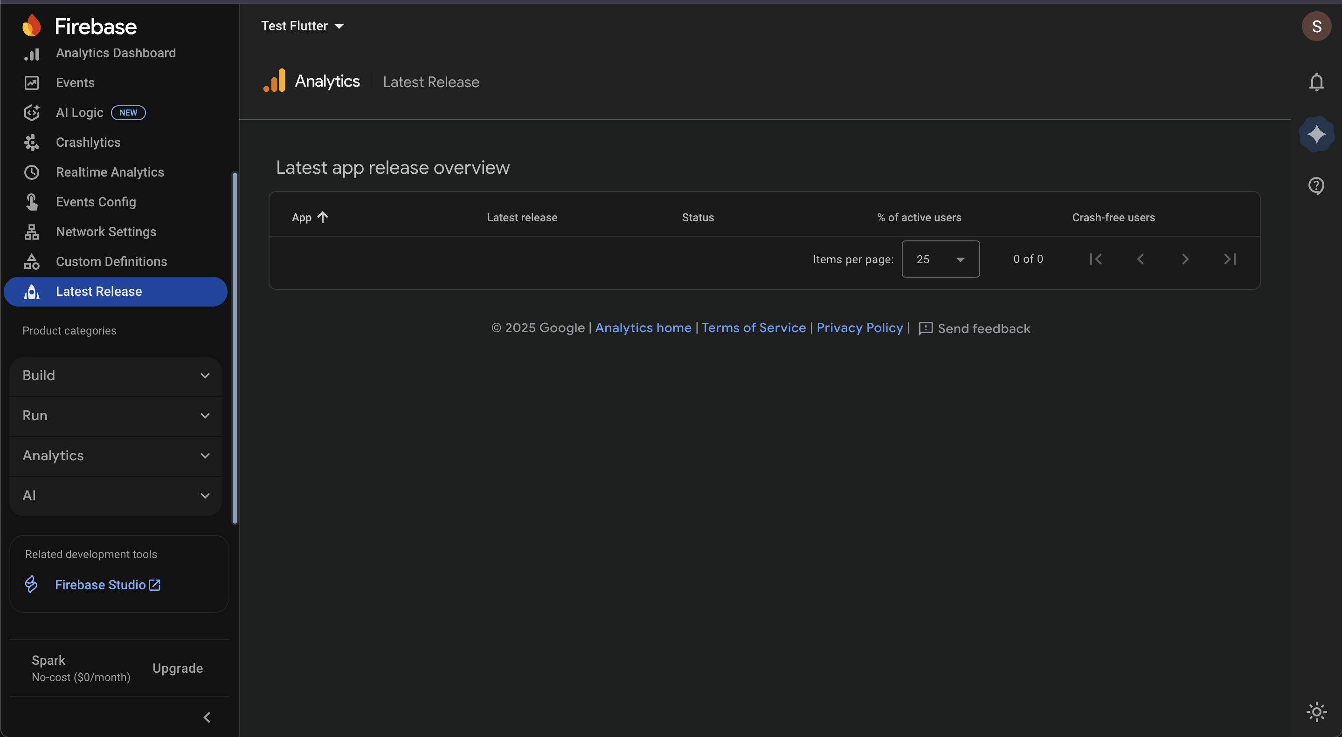Select Network Settings in sidebar
The image size is (1342, 737).
click(x=106, y=232)
